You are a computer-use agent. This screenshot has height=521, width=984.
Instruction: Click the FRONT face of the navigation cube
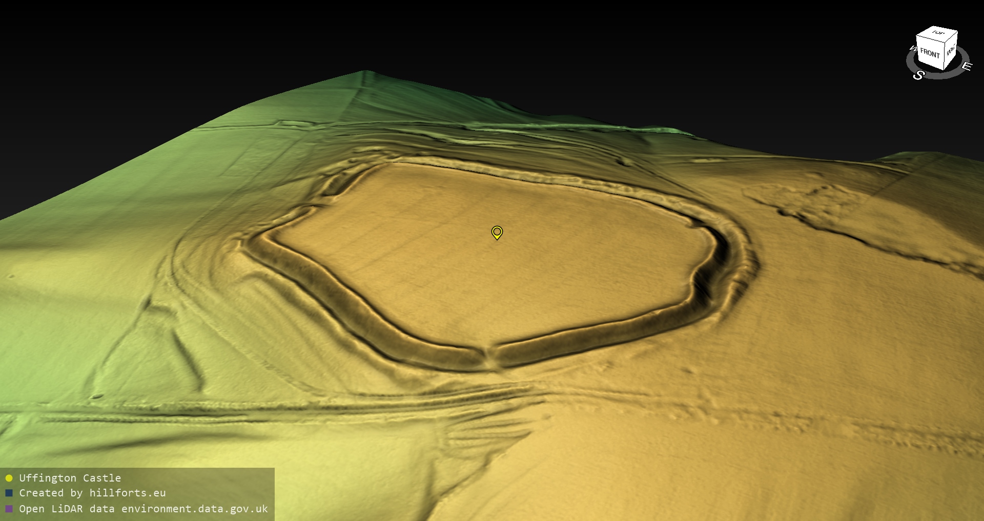[x=929, y=53]
